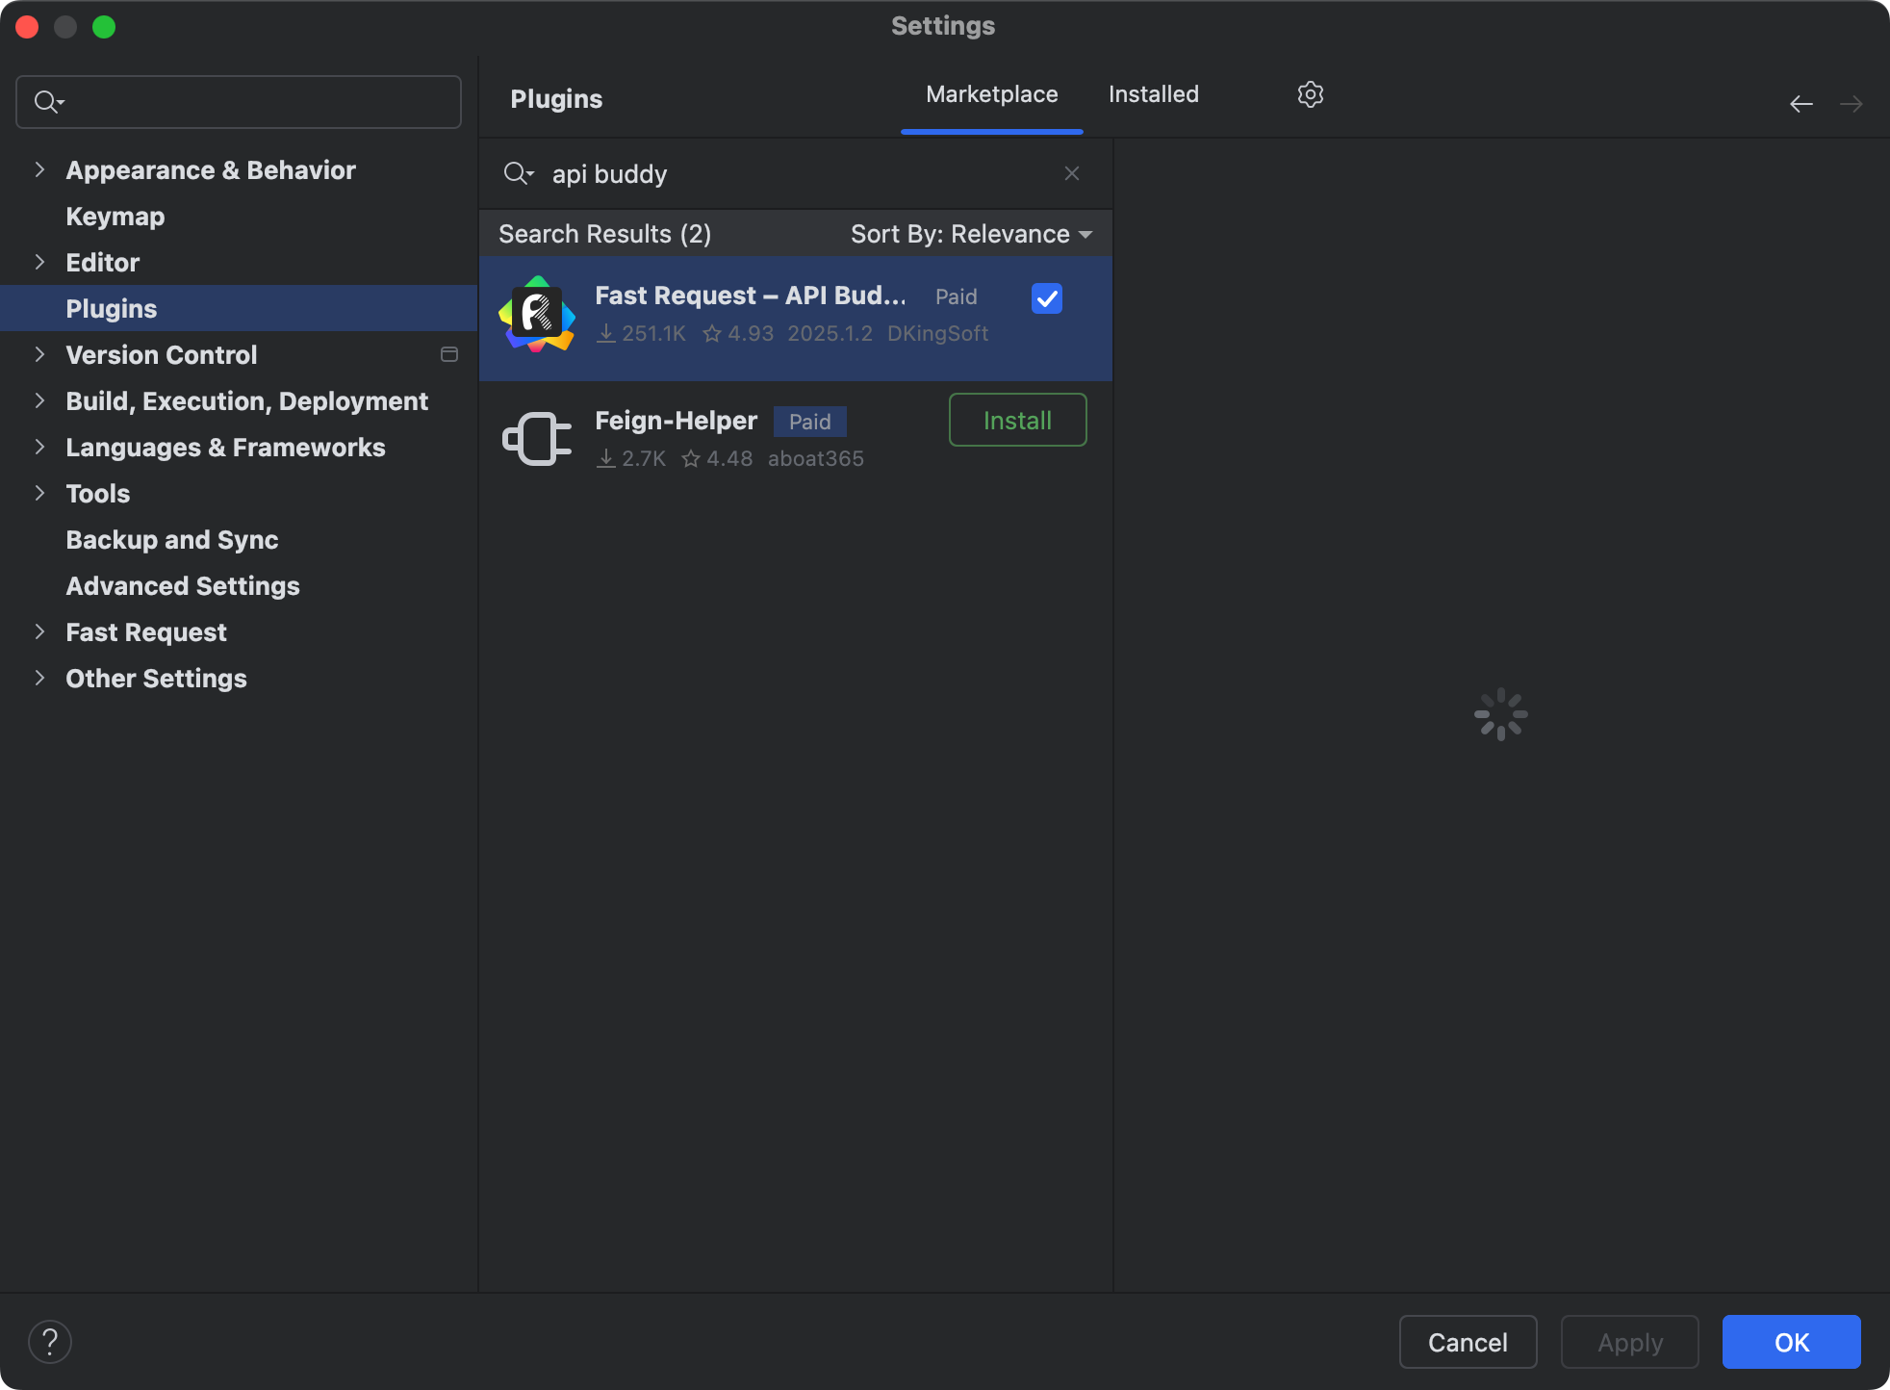Focus the settings search field
This screenshot has height=1390, width=1890.
tap(260, 102)
